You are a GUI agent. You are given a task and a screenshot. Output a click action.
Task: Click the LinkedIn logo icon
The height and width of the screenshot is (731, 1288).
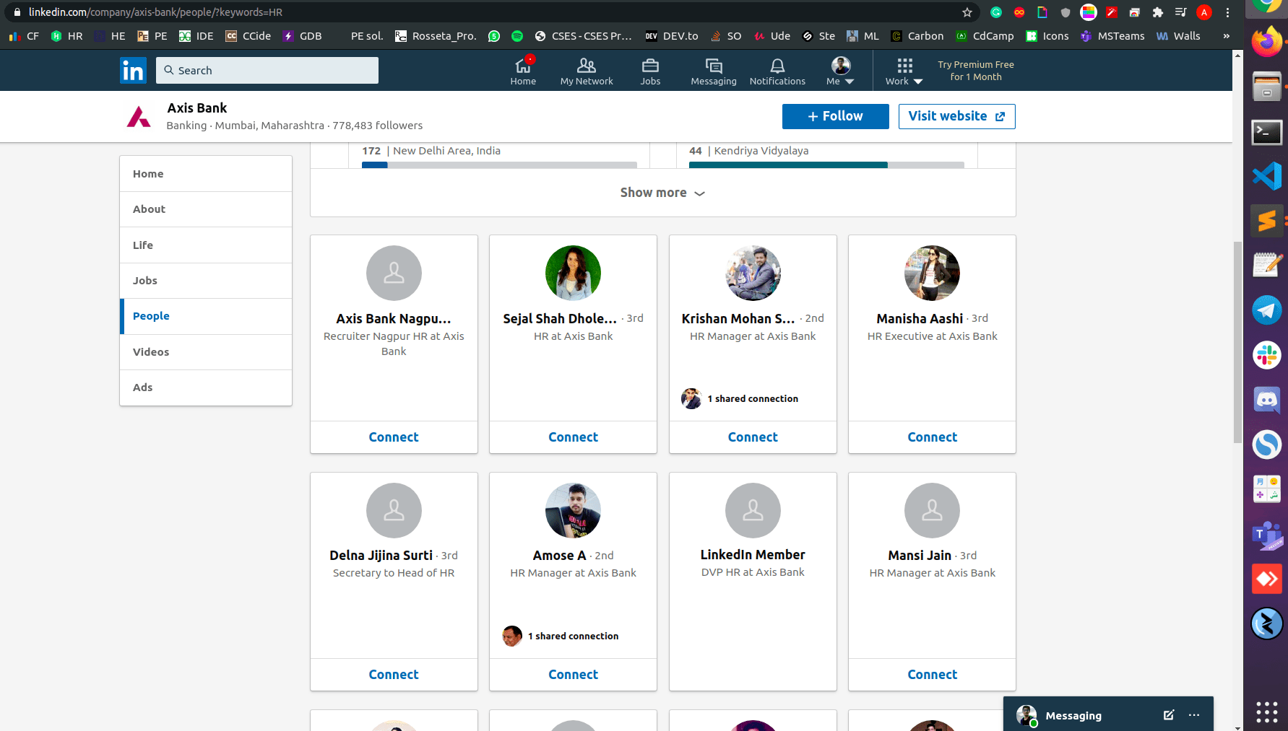click(x=133, y=70)
